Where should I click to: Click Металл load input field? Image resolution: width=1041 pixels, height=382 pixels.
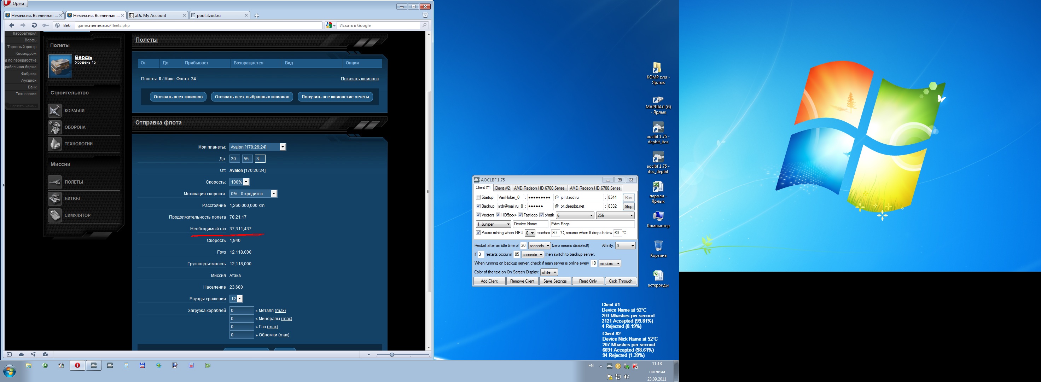click(x=242, y=311)
